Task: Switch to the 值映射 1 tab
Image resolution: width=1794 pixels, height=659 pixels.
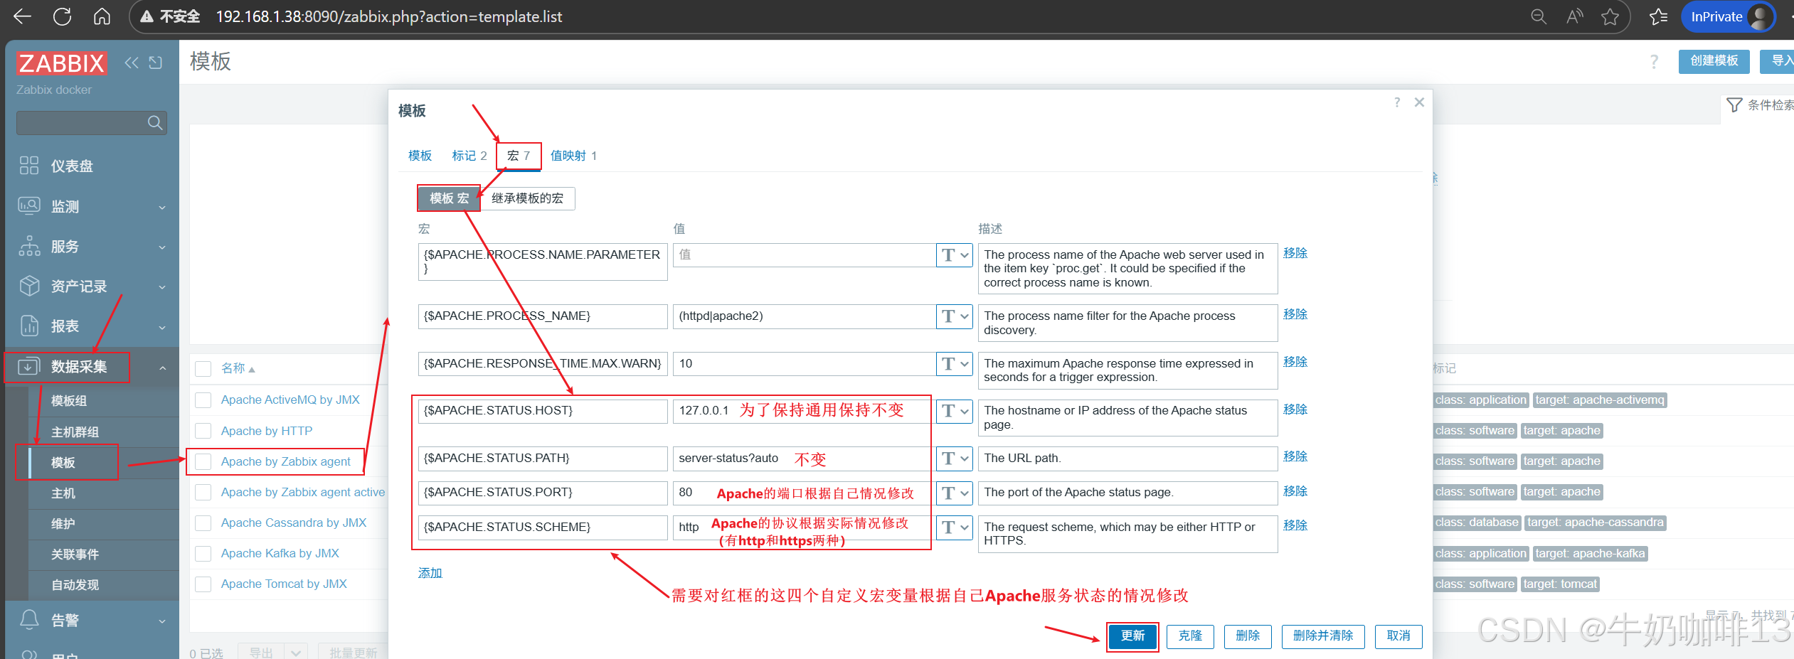Action: [573, 156]
